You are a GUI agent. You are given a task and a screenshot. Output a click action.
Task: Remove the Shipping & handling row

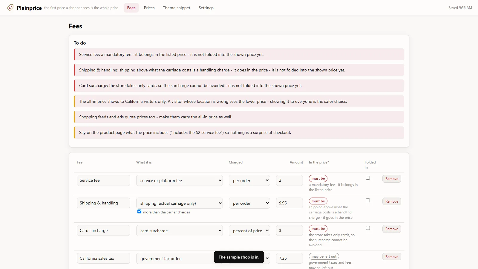392,201
